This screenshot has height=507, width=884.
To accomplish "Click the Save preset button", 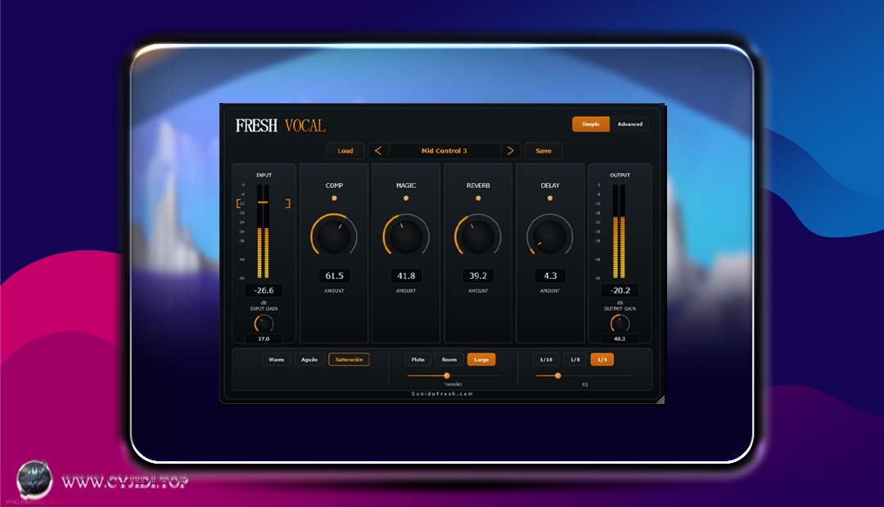I will click(543, 150).
